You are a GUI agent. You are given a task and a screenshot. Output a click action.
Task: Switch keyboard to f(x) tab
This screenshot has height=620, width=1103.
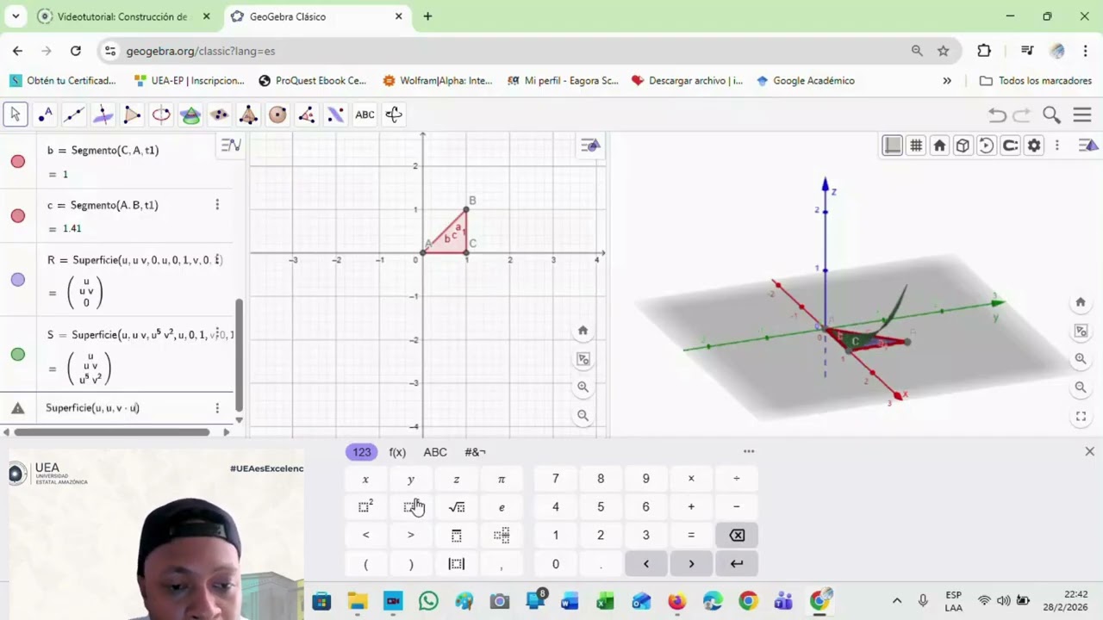(x=397, y=452)
